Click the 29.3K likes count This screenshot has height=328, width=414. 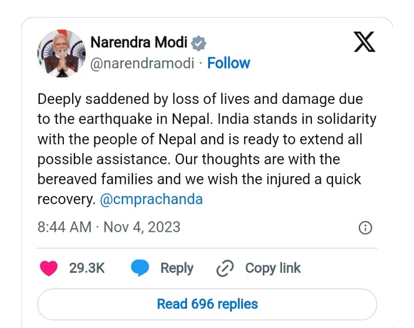(x=87, y=268)
